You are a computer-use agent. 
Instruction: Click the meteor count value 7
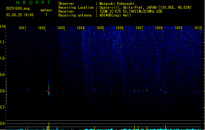(x=46, y=15)
